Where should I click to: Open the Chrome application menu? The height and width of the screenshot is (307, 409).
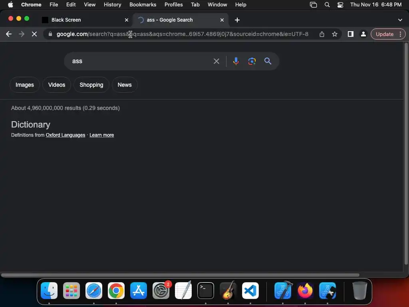pyautogui.click(x=31, y=5)
